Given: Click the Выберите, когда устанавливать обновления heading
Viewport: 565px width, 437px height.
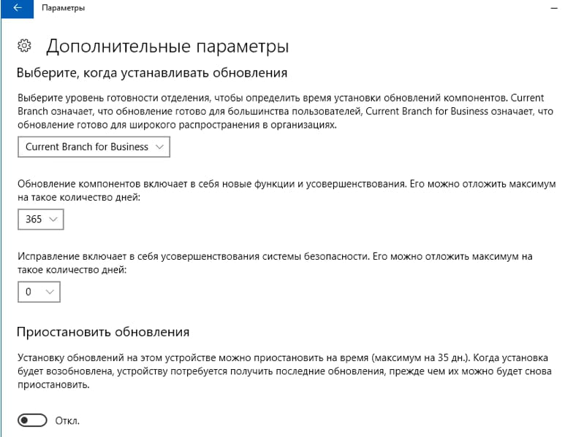Looking at the screenshot, I should 151,73.
